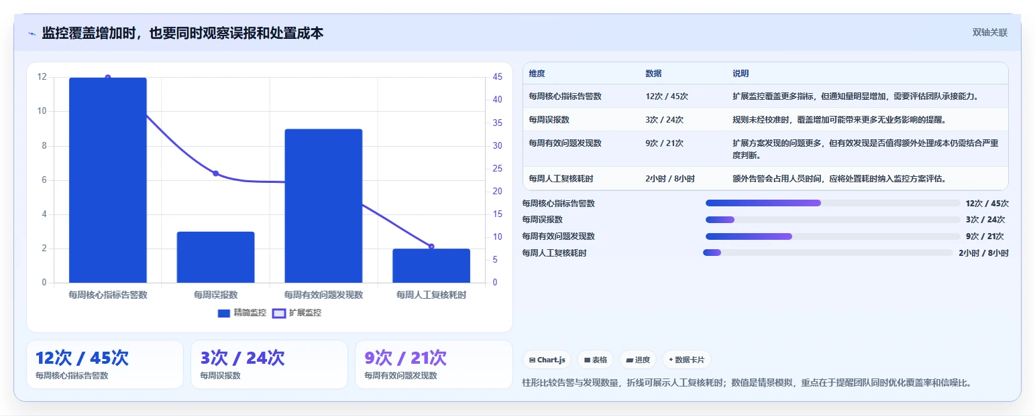
Task: Click the 维度 table column header
Action: tap(537, 74)
